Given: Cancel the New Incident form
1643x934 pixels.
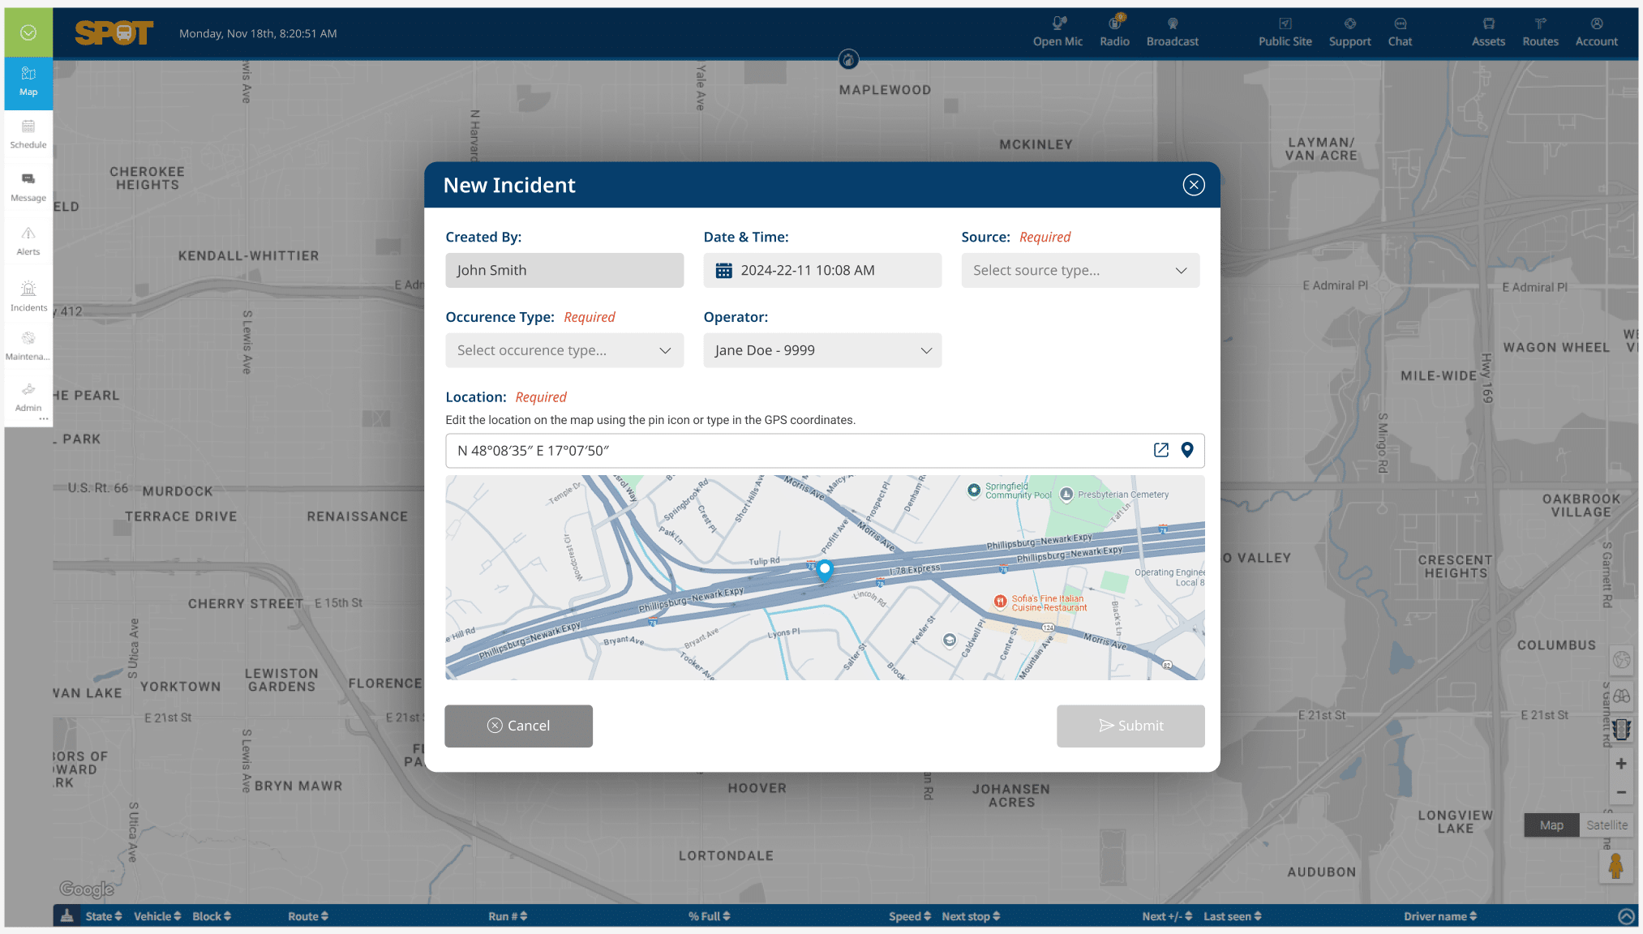Looking at the screenshot, I should tap(518, 726).
